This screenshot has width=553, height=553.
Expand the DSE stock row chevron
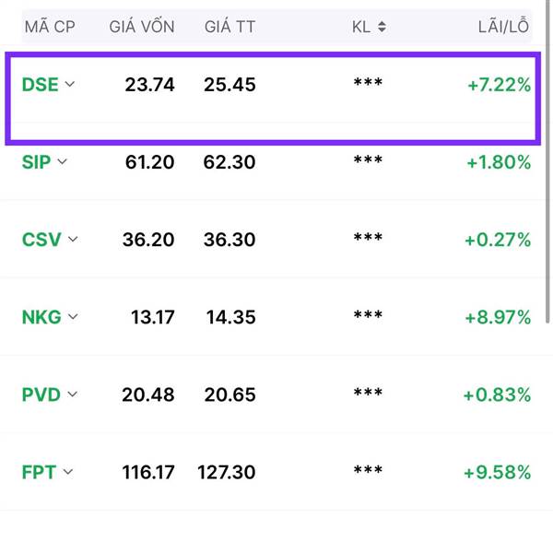pyautogui.click(x=70, y=84)
